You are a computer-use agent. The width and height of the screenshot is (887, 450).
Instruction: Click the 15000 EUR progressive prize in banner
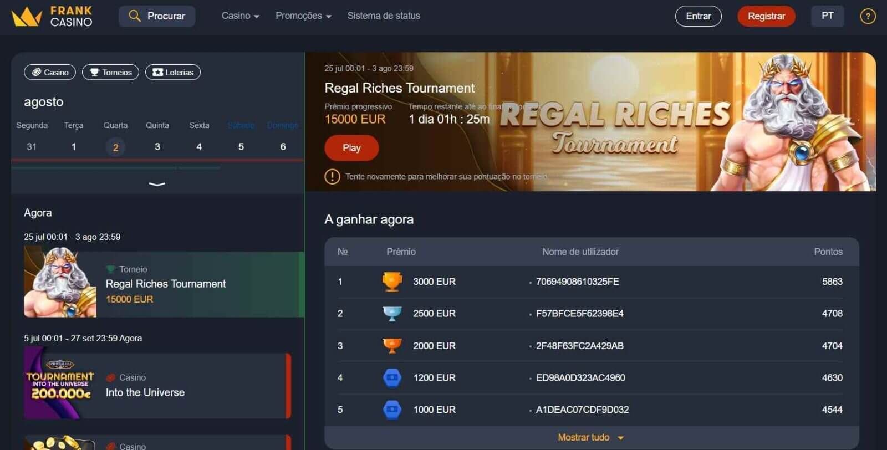(x=355, y=119)
